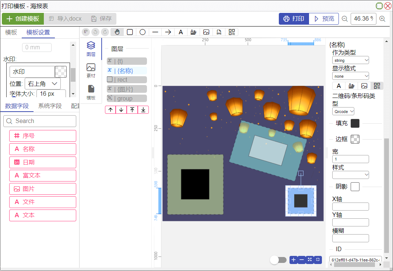
Task: Choose the QR code tool in toolbar
Action: [x=232, y=32]
